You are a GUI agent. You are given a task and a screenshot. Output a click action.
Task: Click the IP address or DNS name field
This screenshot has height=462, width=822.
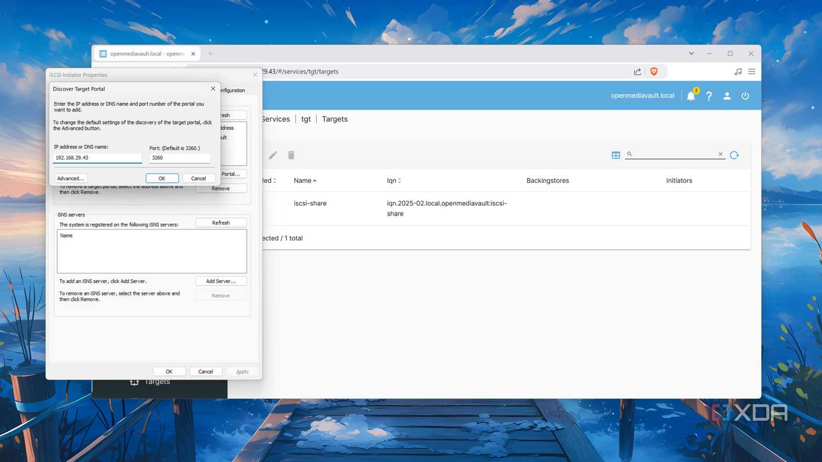pos(98,158)
